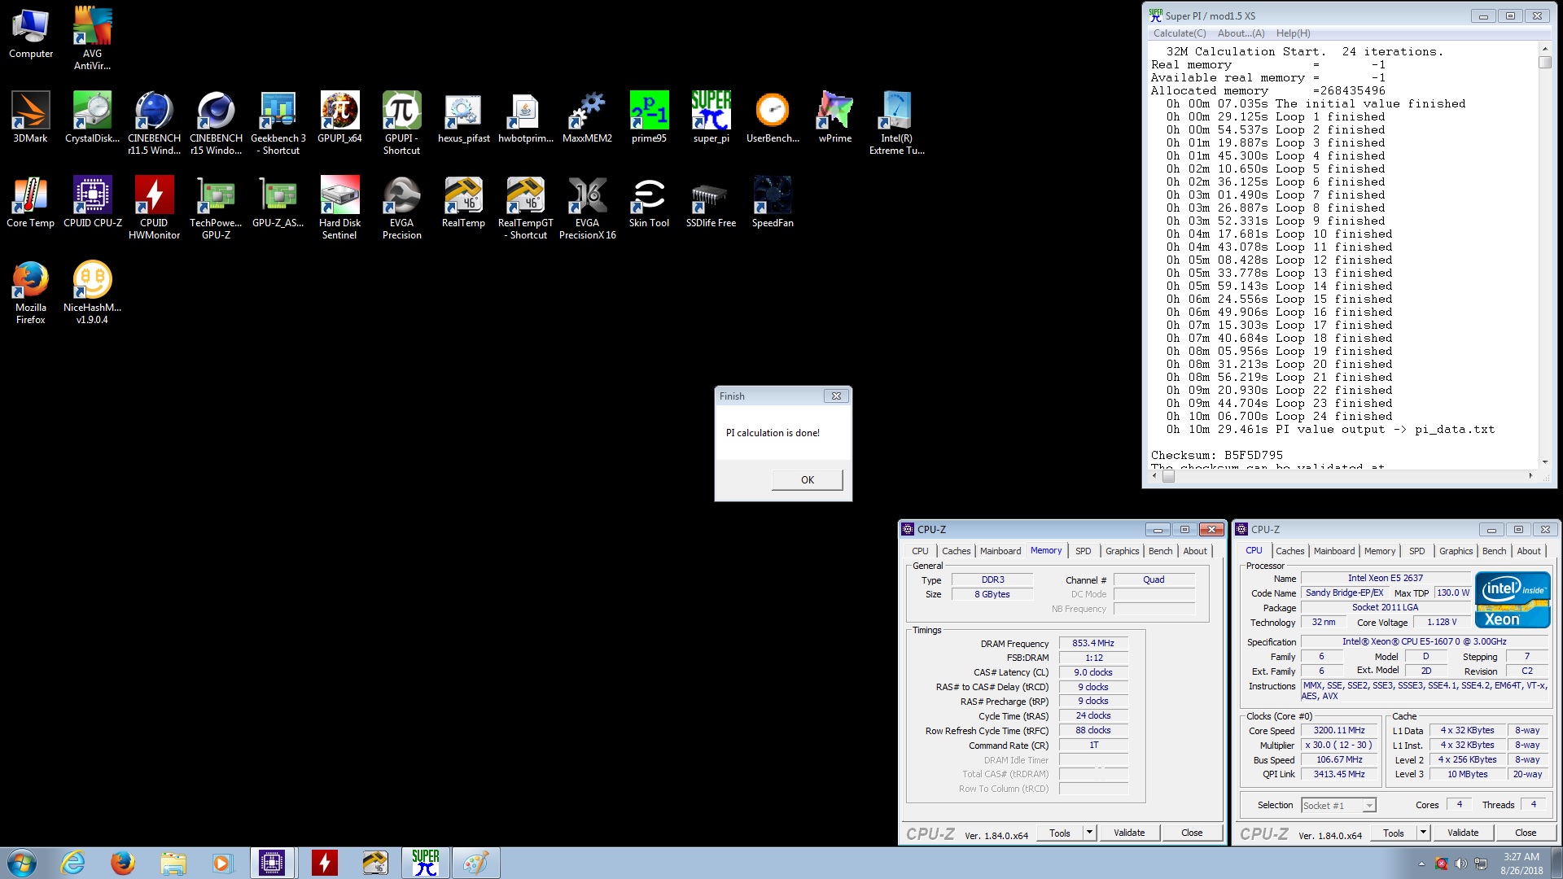The image size is (1563, 879).
Task: Launch NiceHashMiner v1.9.0.4 shortcut
Action: point(92,293)
